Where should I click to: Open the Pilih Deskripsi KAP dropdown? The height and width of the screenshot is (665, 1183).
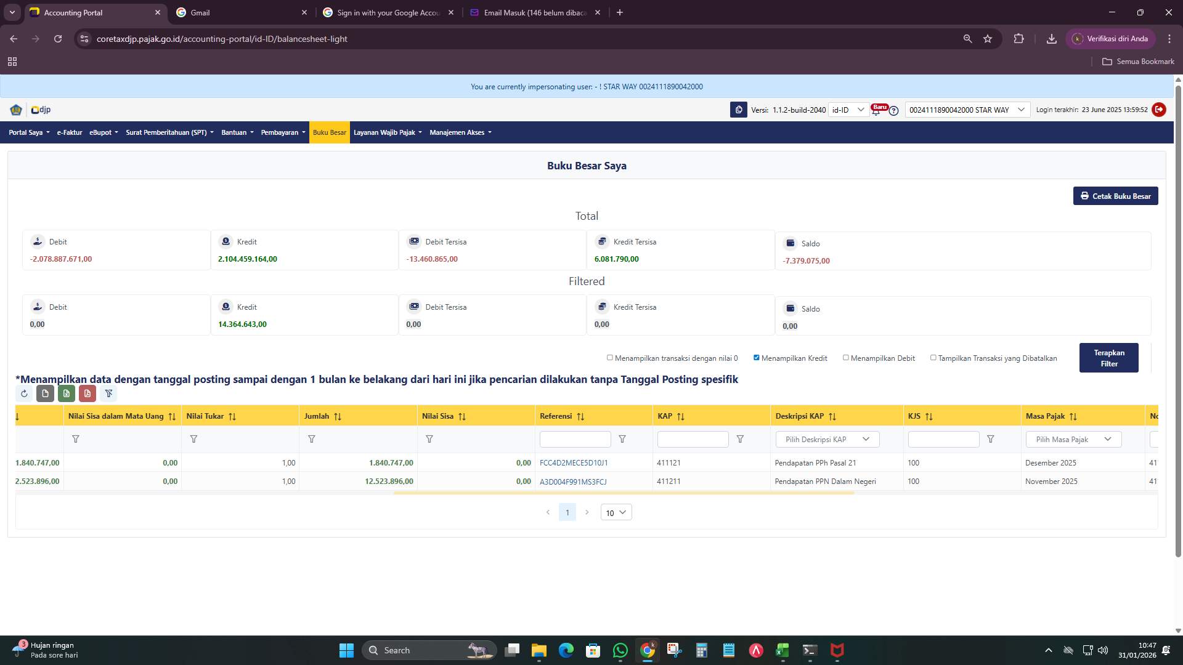[x=826, y=439]
